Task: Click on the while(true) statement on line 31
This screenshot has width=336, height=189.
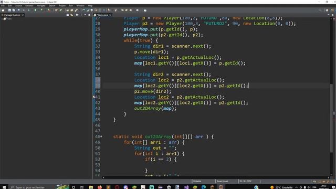Action: [x=141, y=40]
